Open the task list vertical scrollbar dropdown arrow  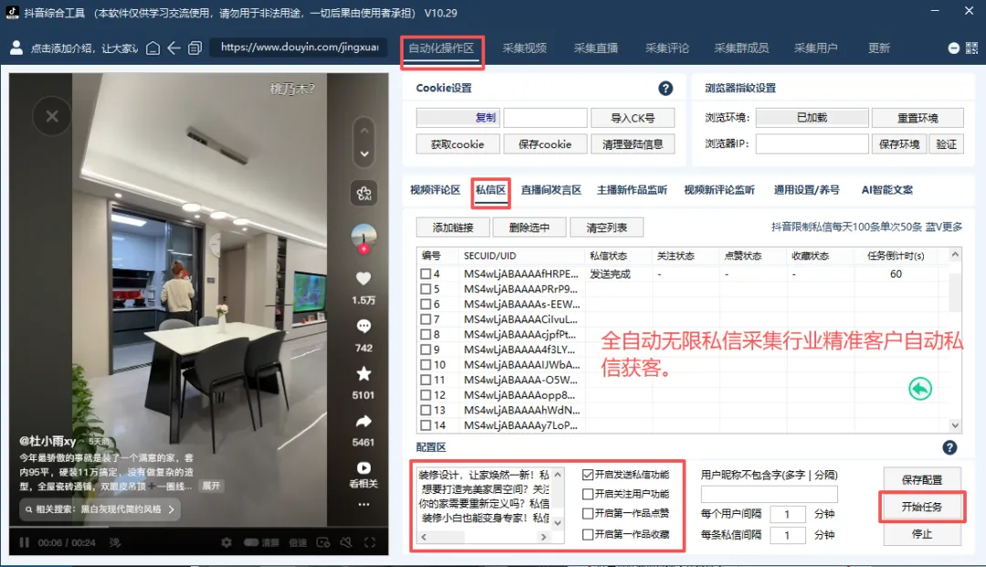coord(956,425)
